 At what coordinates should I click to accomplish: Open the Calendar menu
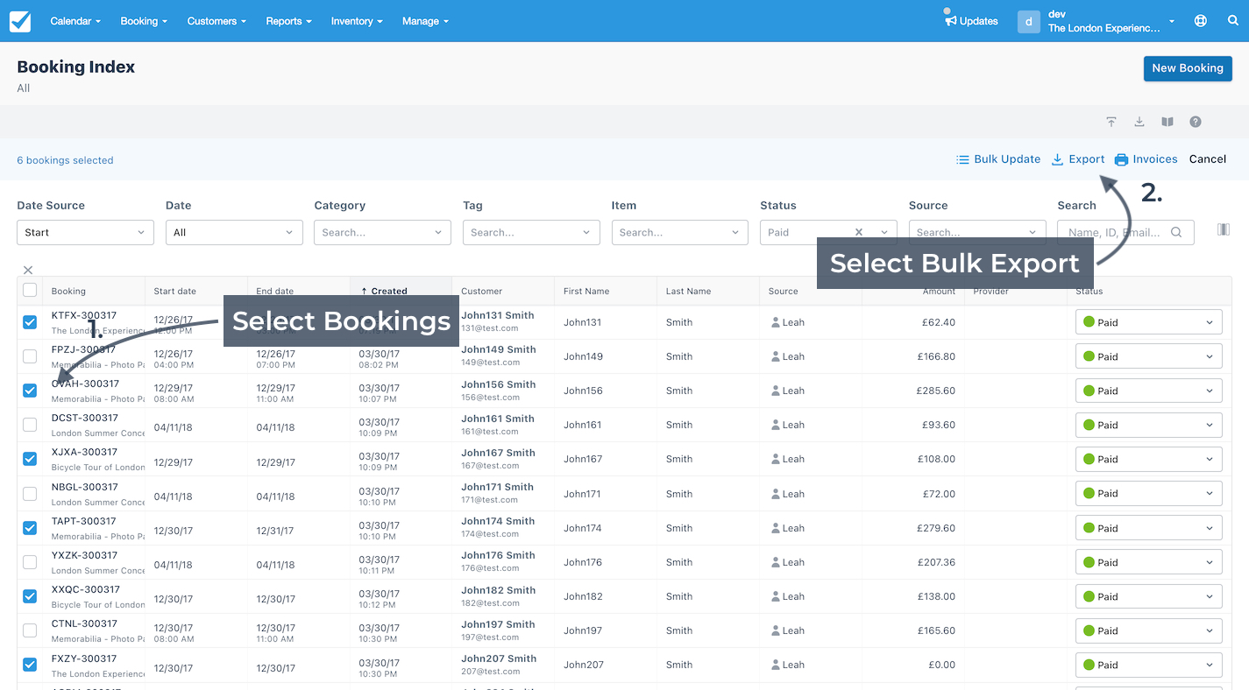point(75,21)
